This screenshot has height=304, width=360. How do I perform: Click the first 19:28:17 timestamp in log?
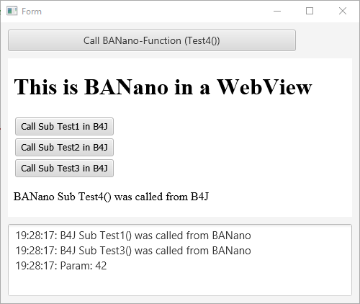35,236
